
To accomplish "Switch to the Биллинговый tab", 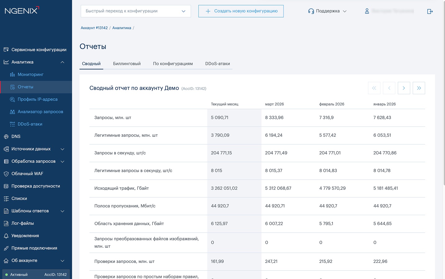I will coord(127,64).
